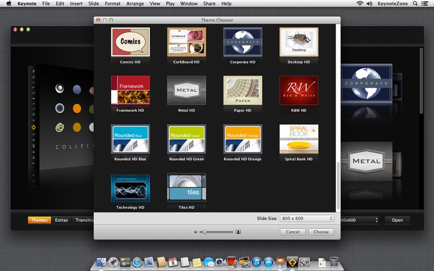Click Theme Chooser vertical scrollbar
434x271 pixels.
point(338,186)
